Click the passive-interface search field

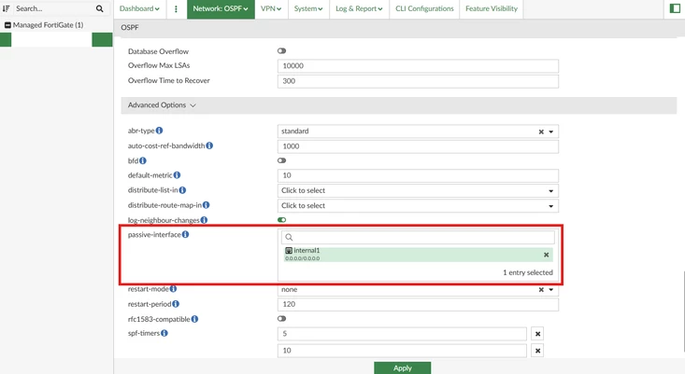pos(418,237)
